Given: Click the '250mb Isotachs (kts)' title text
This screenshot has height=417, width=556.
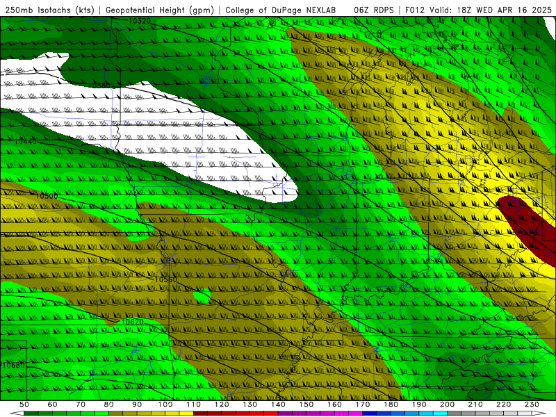Looking at the screenshot, I should [x=50, y=10].
